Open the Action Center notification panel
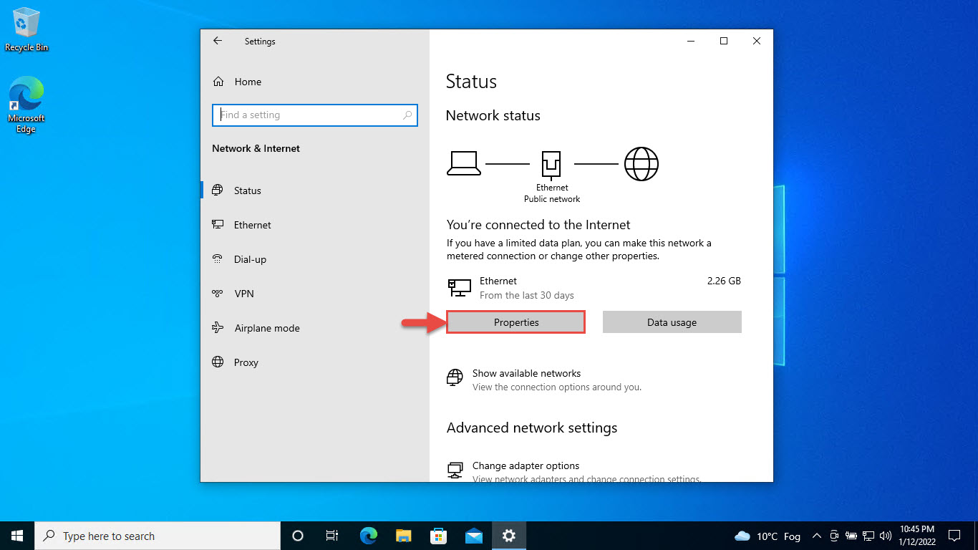The width and height of the screenshot is (978, 550). [x=955, y=536]
